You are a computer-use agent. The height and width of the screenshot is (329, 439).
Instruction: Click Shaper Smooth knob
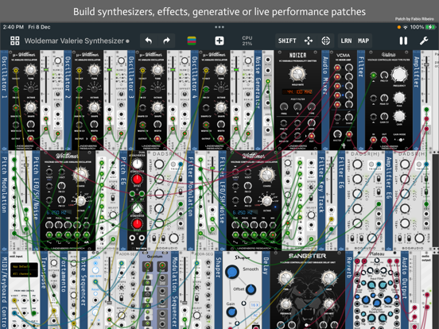pos(232,271)
